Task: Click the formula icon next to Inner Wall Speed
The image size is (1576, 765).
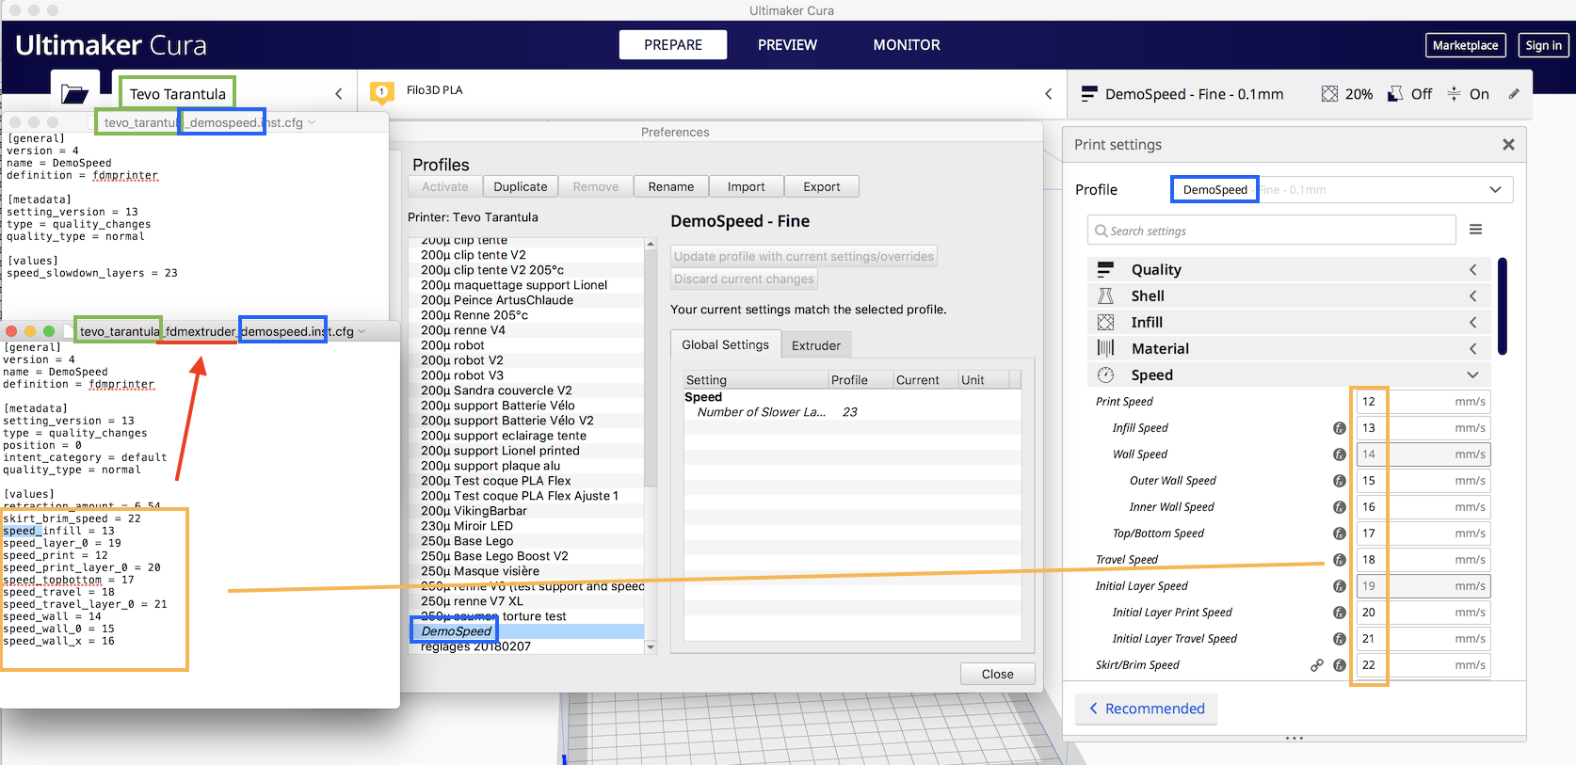Action: coord(1340,507)
